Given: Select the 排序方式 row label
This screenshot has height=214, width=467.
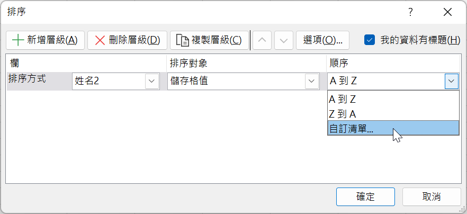Looking at the screenshot, I should 28,79.
